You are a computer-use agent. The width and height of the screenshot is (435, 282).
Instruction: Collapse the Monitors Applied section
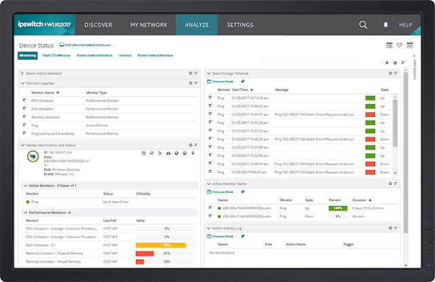22,83
